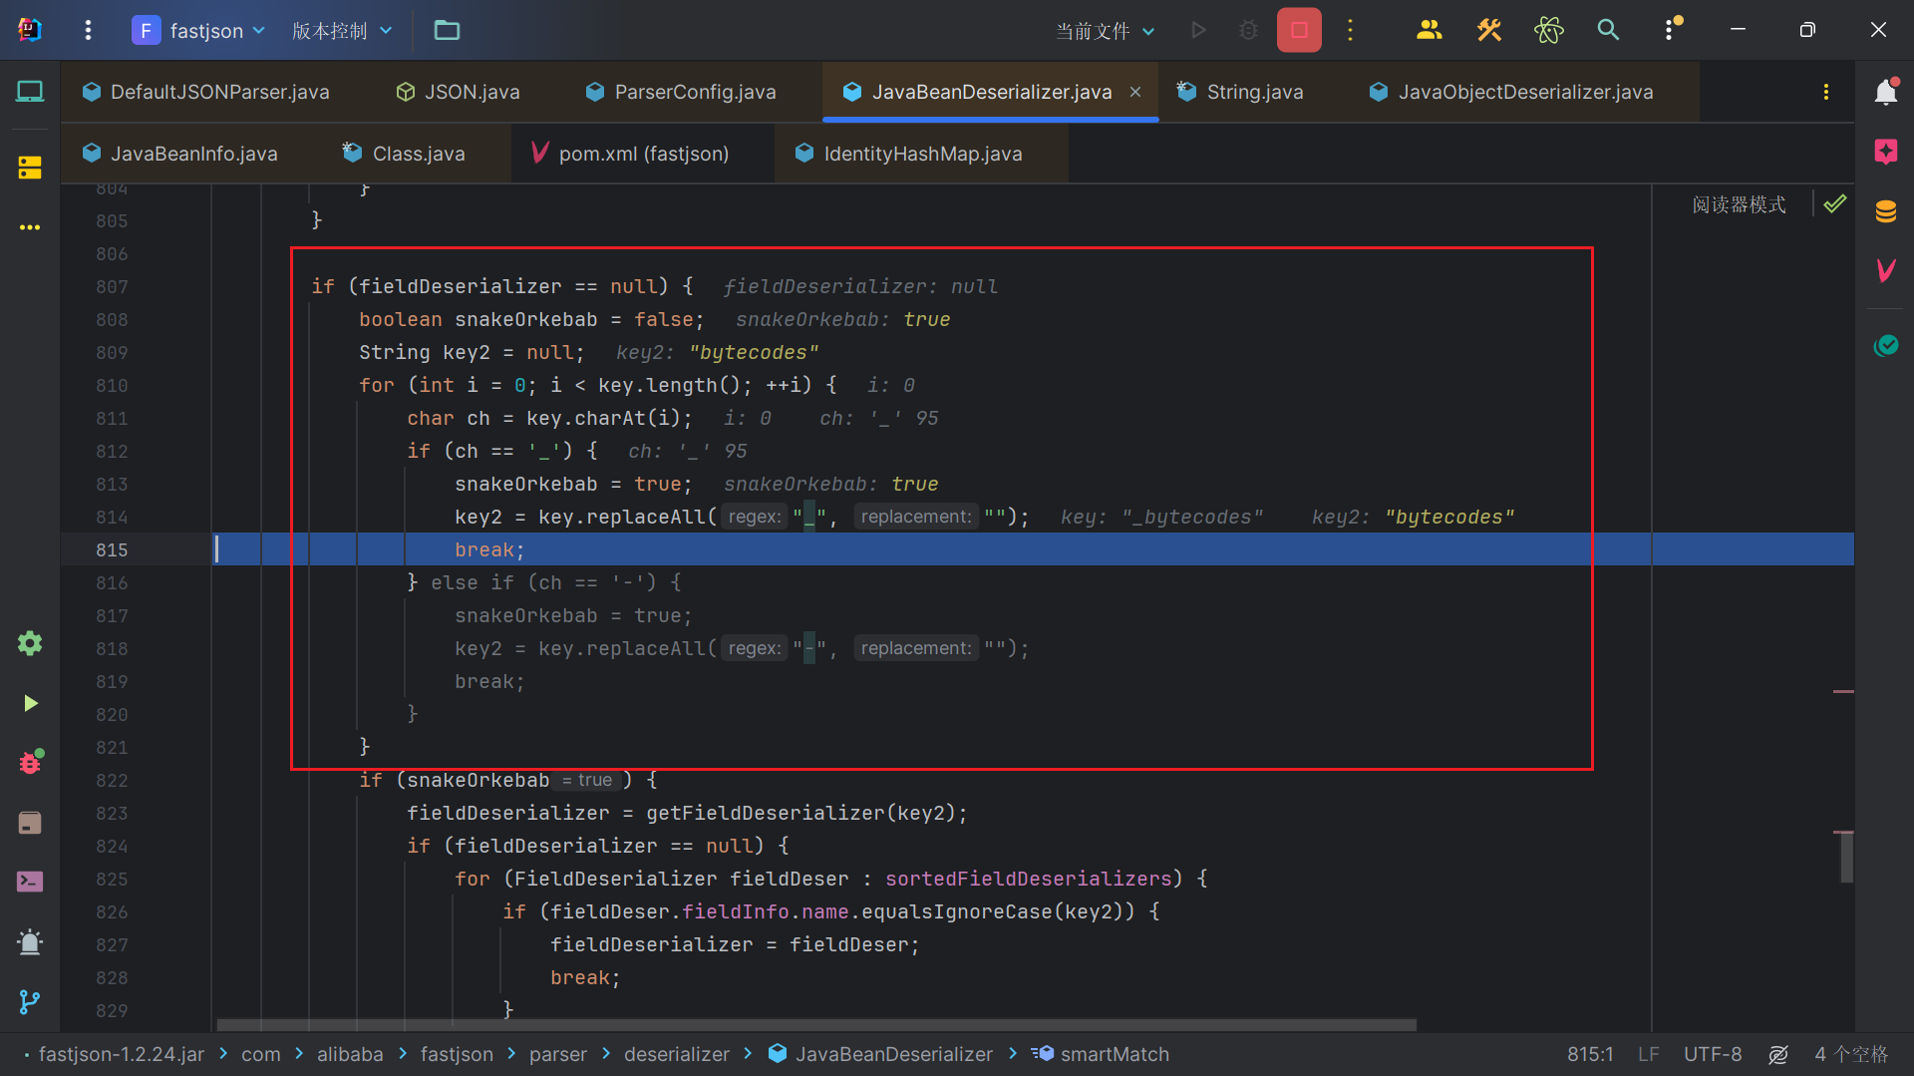Open Search Everywhere magnifier icon
This screenshot has width=1914, height=1076.
pos(1608,30)
